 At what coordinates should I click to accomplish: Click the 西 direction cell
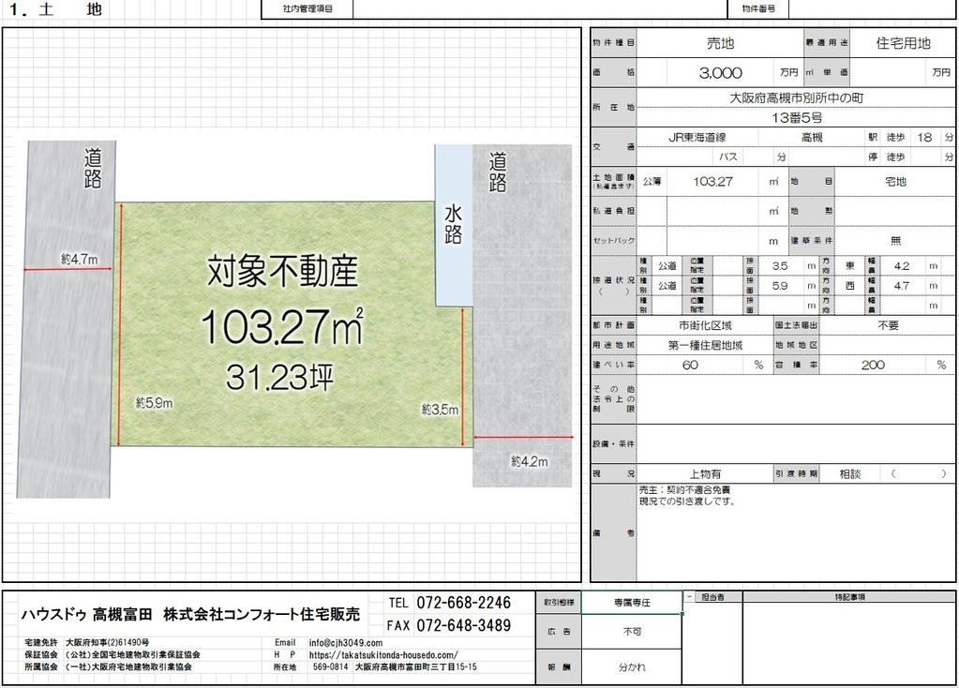pos(849,286)
